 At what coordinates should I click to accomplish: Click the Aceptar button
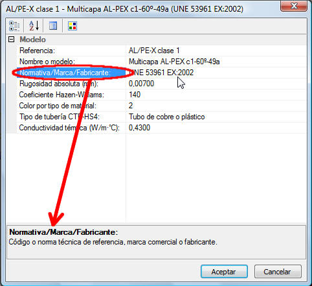pos(224,272)
